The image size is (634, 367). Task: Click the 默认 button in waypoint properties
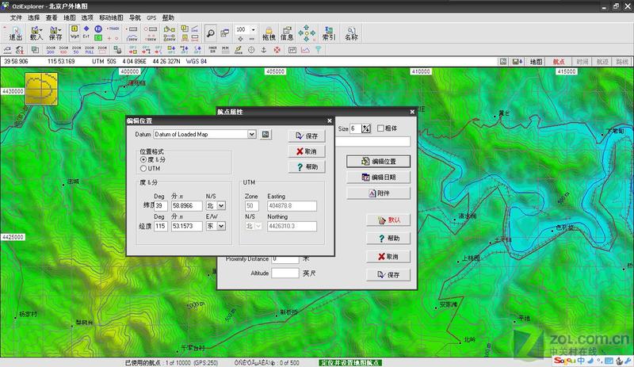pyautogui.click(x=388, y=220)
